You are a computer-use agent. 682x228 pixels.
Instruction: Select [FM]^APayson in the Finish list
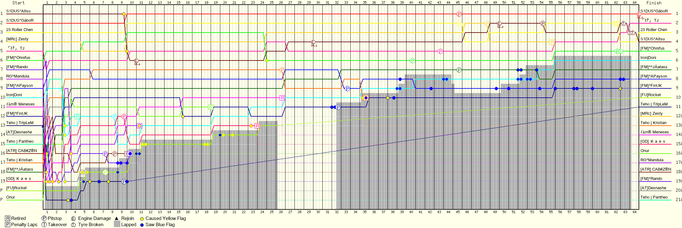tap(654, 76)
